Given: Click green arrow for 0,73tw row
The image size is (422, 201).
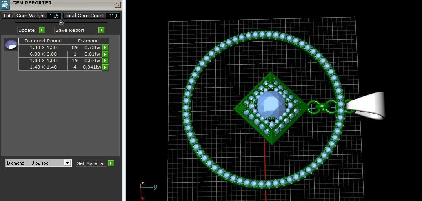Looking at the screenshot, I should (105, 48).
